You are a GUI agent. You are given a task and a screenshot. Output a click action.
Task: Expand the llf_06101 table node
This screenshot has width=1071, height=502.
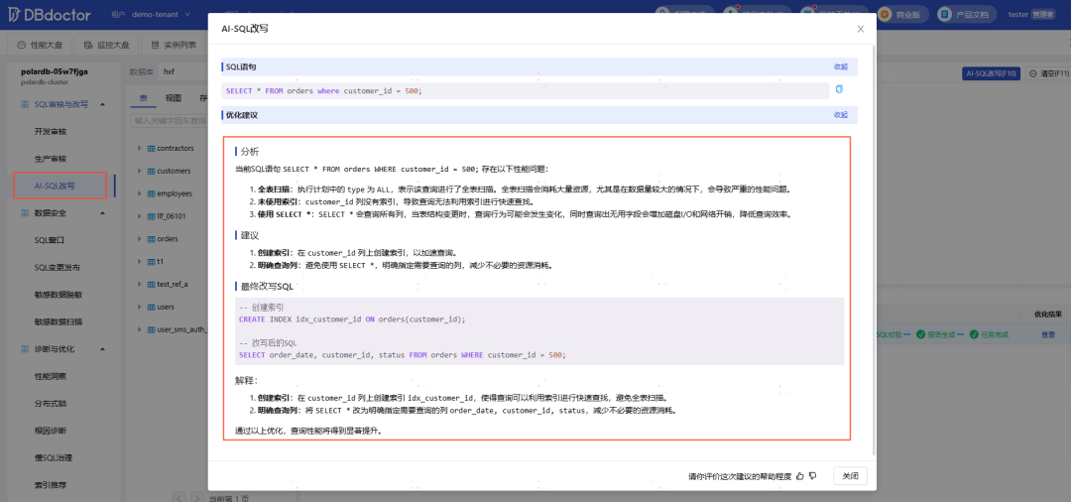click(140, 216)
